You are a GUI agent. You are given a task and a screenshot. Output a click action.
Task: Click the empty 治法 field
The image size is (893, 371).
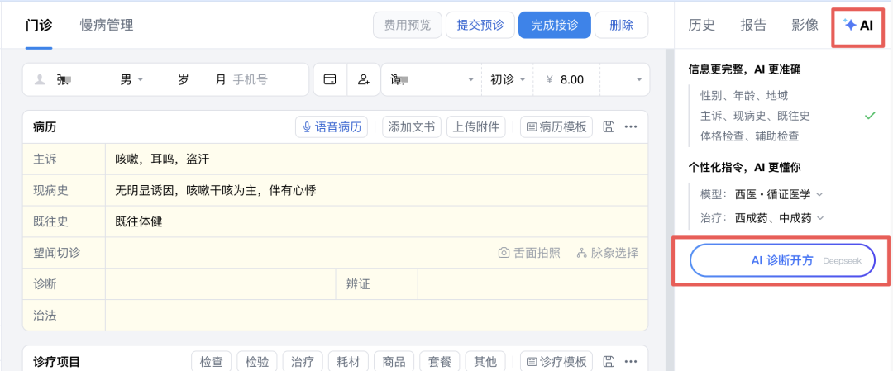click(x=376, y=315)
